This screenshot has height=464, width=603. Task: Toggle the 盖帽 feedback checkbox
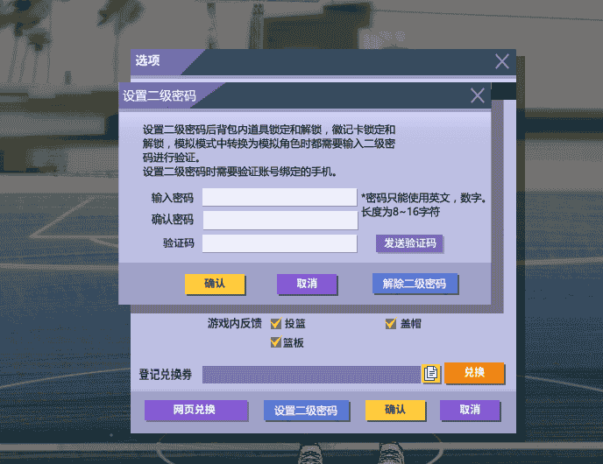[391, 324]
